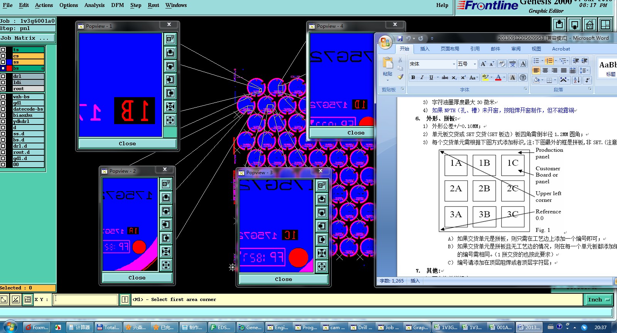This screenshot has height=333, width=617.
Task: Click the top zoom-area icon in Popview 1
Action: point(170,39)
